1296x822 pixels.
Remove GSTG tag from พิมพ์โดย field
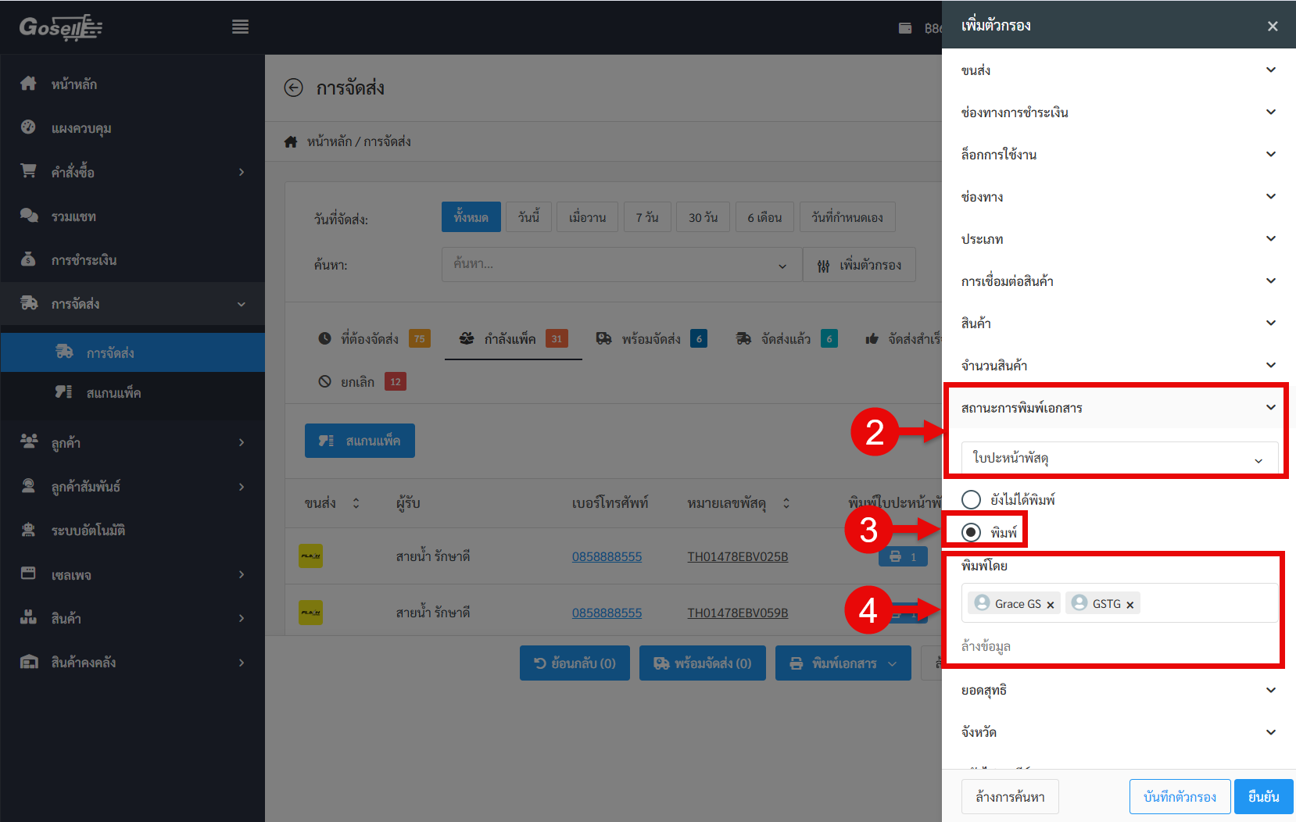point(1130,605)
